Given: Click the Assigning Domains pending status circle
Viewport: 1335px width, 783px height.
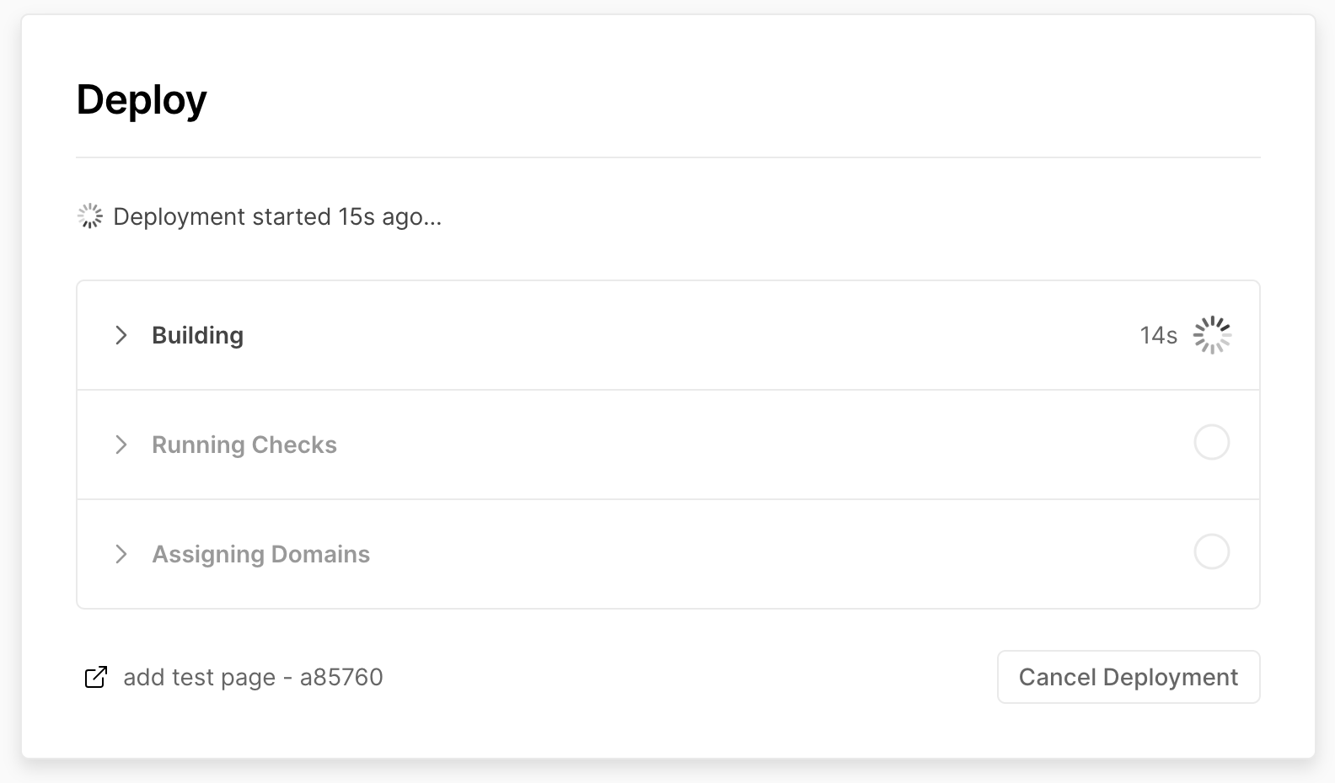Looking at the screenshot, I should click(x=1212, y=552).
